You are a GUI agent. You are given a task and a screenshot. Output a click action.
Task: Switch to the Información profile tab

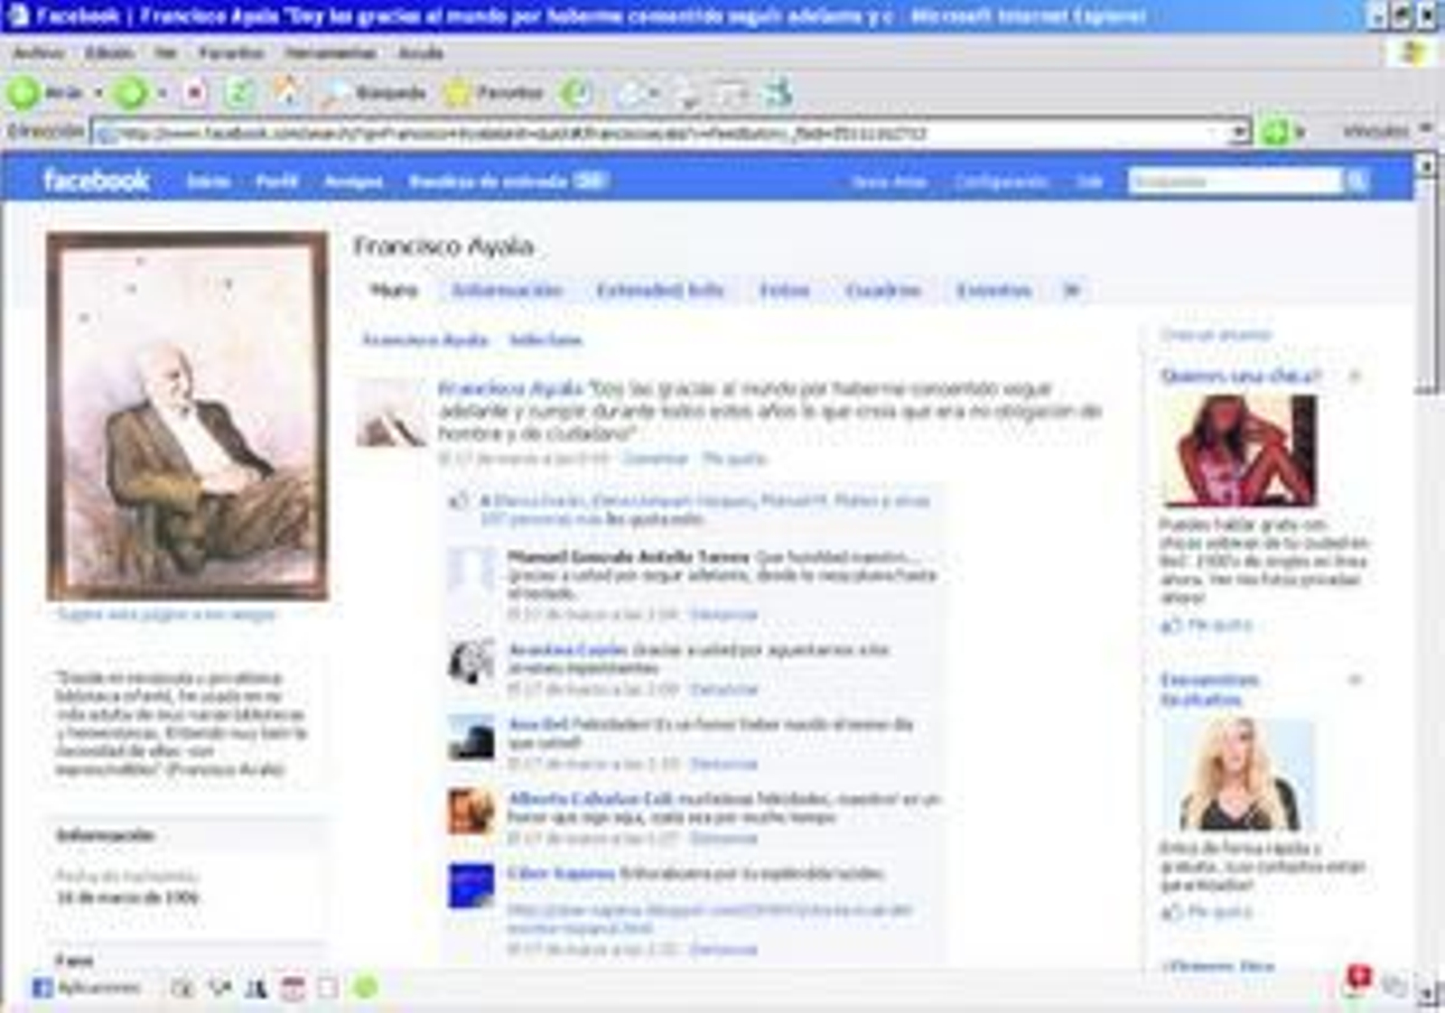coord(507,291)
